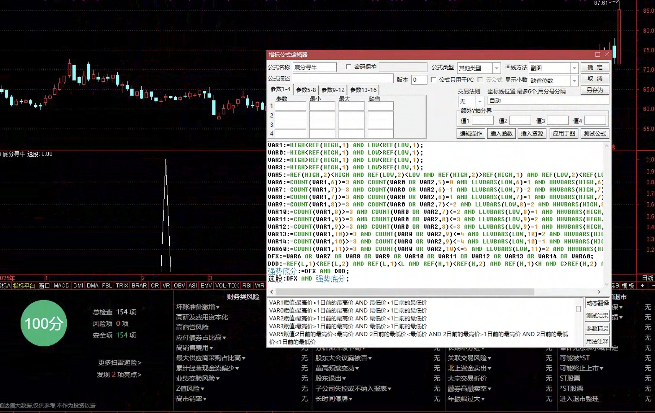This screenshot has width=655, height=413.
Task: Click the 公式描述 input field
Action: (x=343, y=78)
